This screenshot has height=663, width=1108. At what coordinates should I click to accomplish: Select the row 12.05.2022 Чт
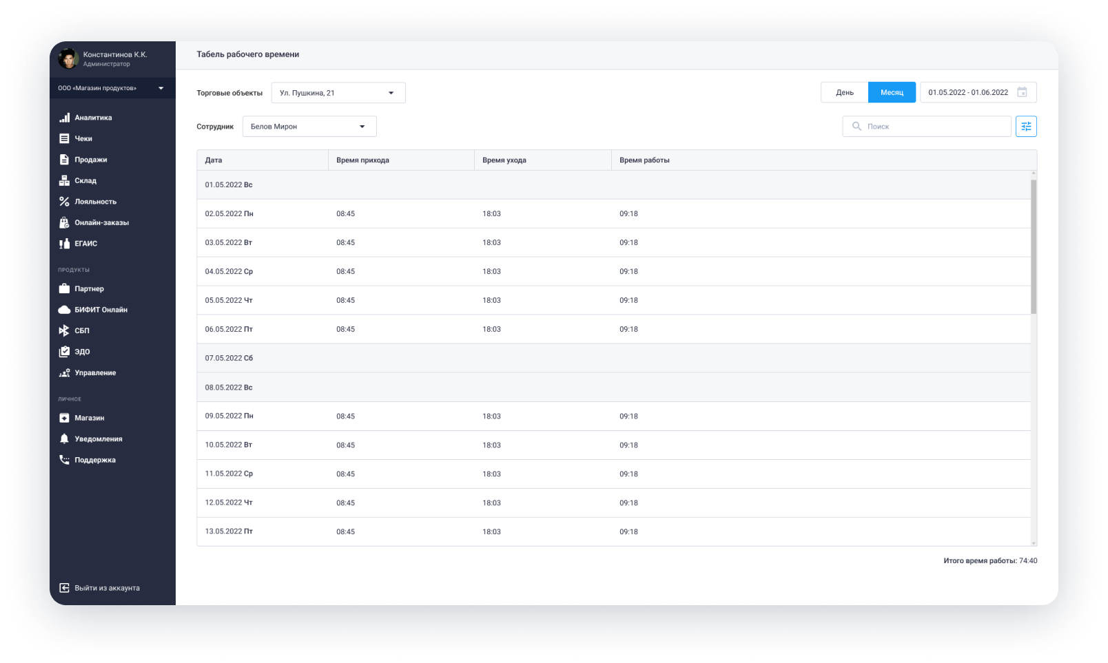(x=613, y=503)
